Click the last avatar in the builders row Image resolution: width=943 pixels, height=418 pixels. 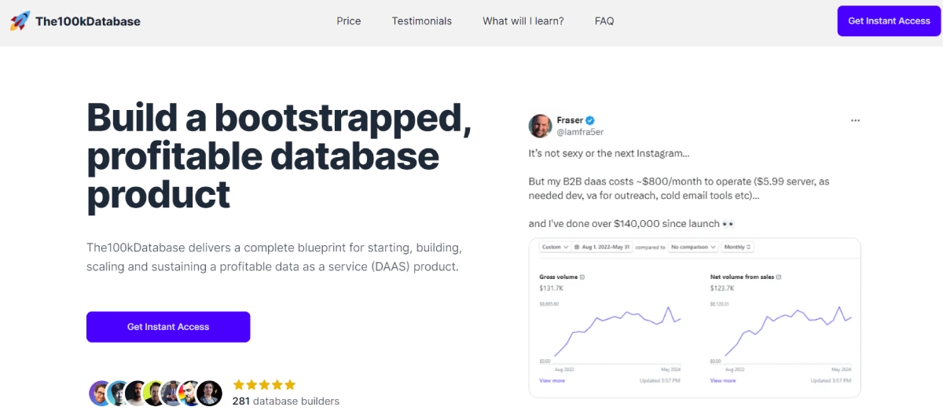[x=210, y=393]
